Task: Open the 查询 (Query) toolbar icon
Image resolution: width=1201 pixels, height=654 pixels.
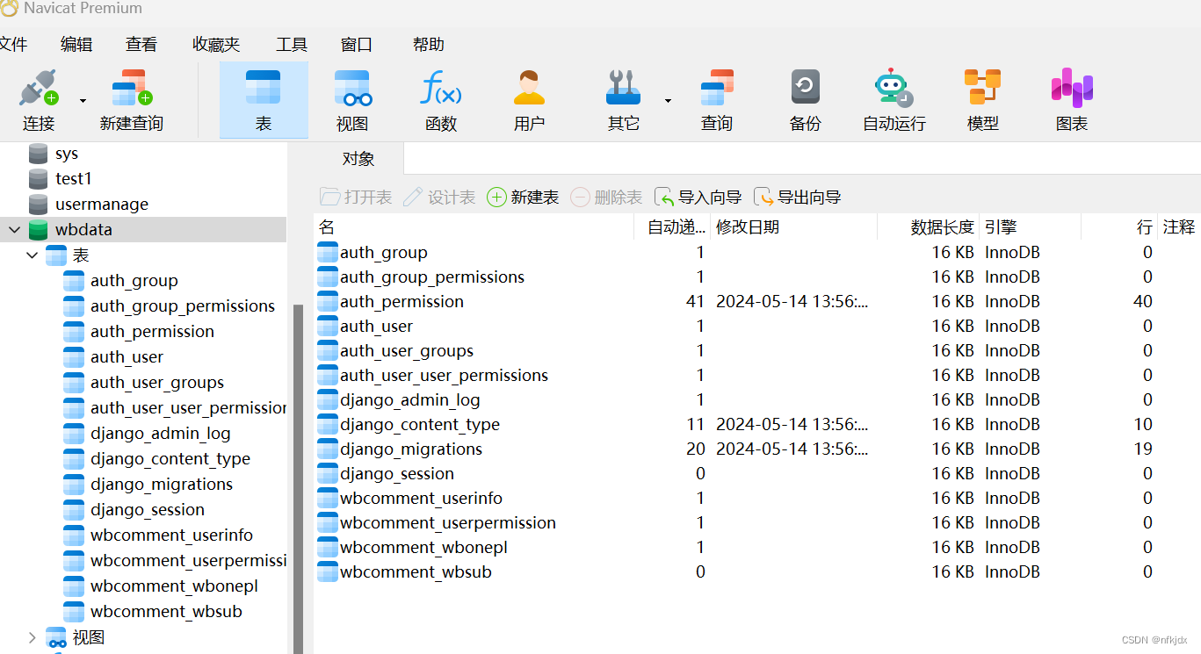Action: tap(717, 88)
